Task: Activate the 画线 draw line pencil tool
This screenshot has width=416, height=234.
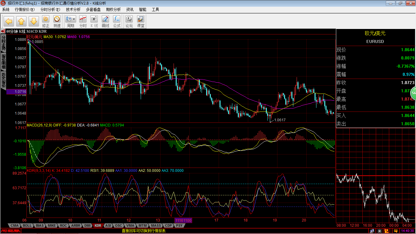Action: click(x=105, y=19)
